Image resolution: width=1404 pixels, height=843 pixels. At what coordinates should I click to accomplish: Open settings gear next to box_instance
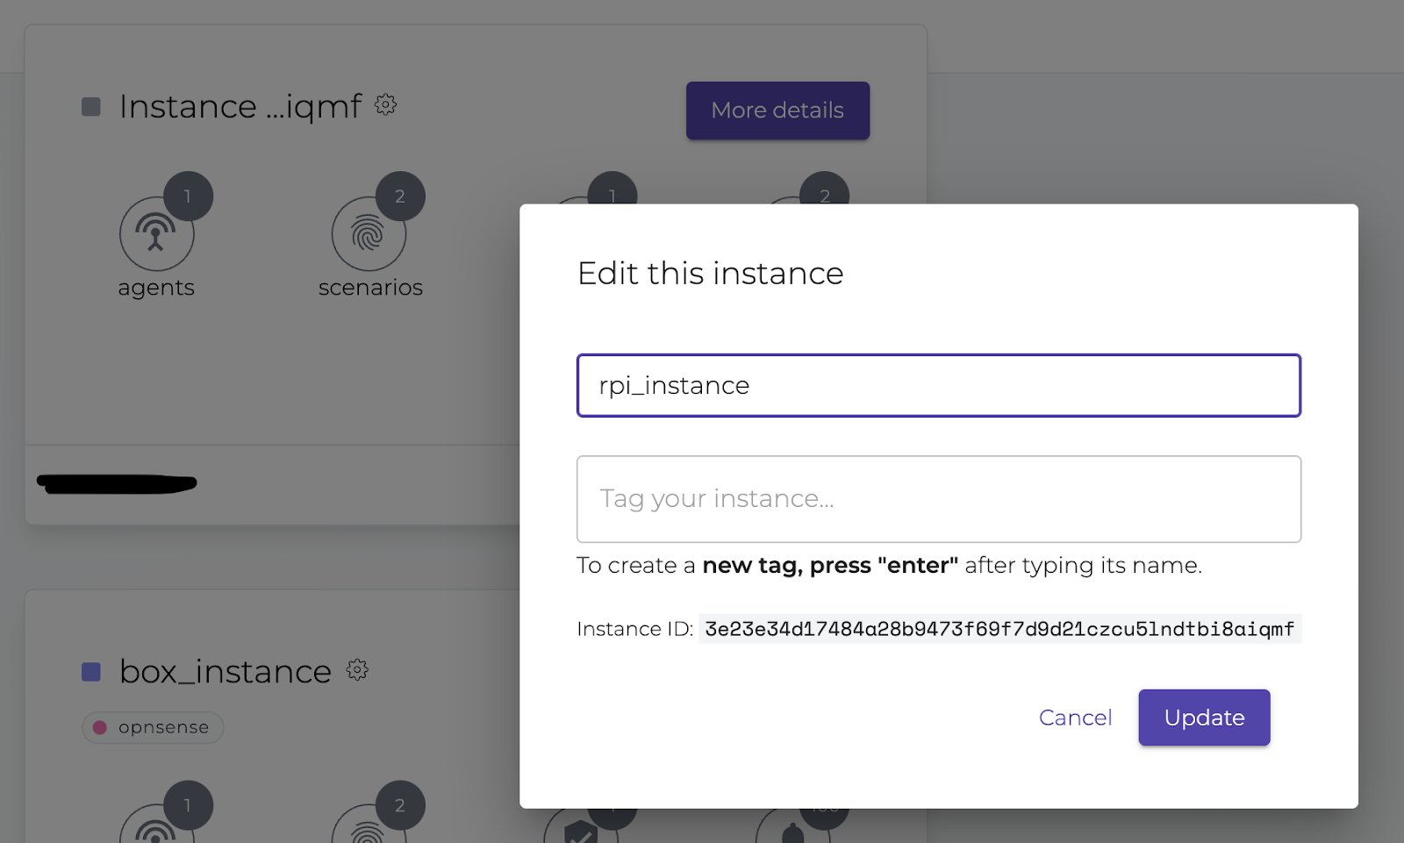pyautogui.click(x=356, y=670)
